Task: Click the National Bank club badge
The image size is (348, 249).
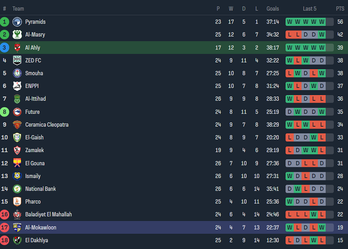Action: (17, 189)
